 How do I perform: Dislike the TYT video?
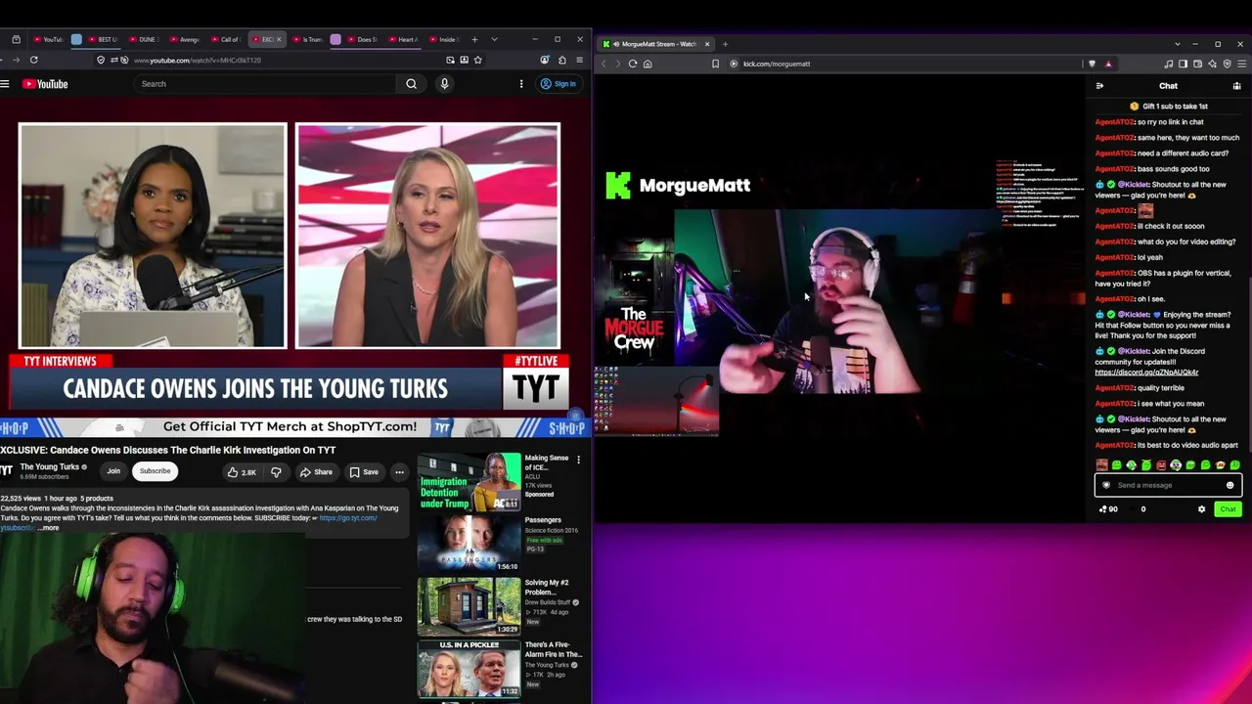(276, 472)
